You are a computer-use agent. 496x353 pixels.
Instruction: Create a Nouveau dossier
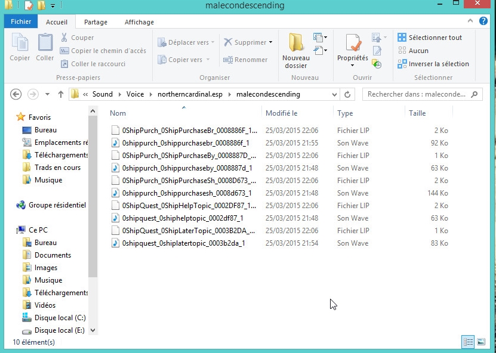(296, 51)
